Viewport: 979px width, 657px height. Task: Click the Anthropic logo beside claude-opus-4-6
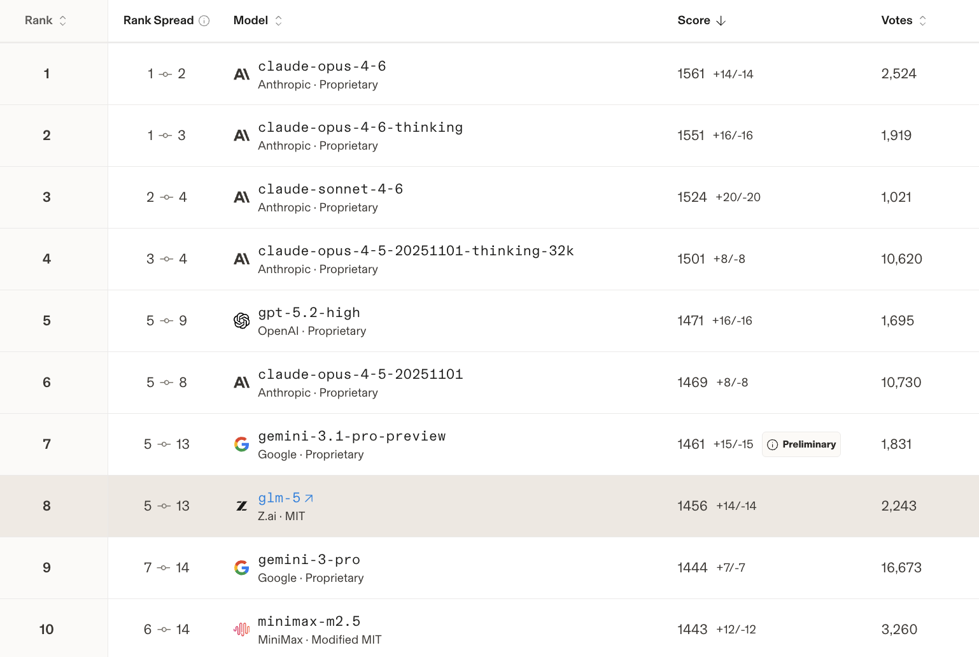[x=241, y=74]
